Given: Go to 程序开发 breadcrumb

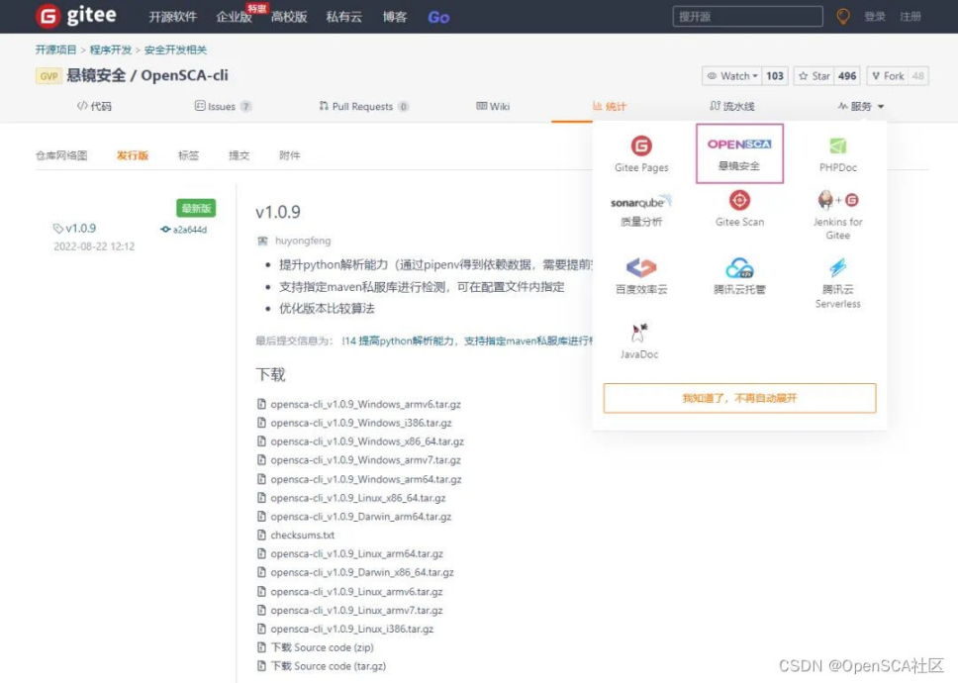Looking at the screenshot, I should [x=111, y=50].
